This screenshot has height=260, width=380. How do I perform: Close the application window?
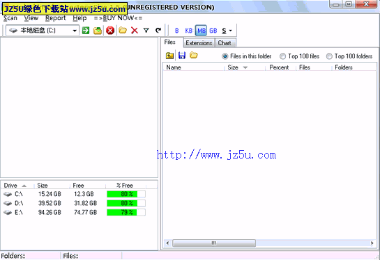(x=366, y=4)
